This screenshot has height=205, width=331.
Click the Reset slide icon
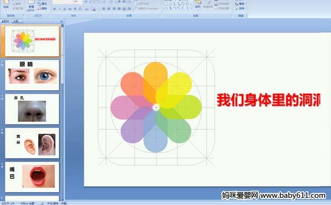(x=39, y=4)
